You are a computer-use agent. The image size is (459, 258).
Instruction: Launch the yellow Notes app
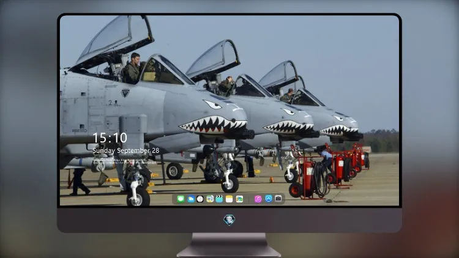click(x=229, y=199)
